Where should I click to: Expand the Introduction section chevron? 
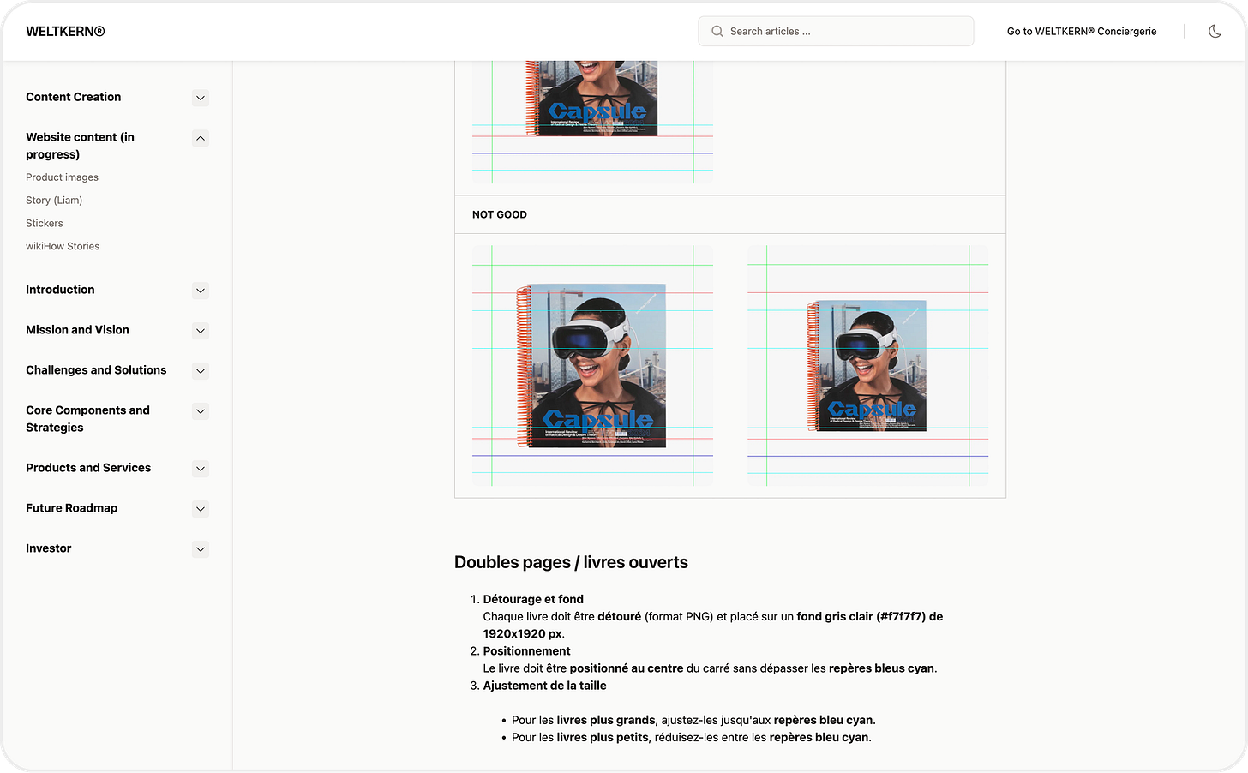201,291
